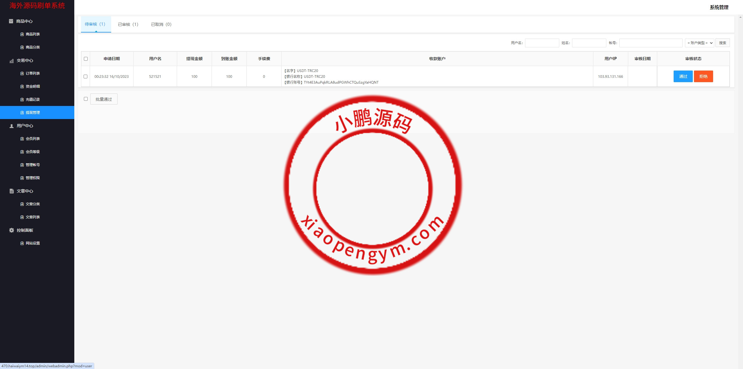
Task: Tick the select-all checkbox in table header
Action: coord(86,59)
